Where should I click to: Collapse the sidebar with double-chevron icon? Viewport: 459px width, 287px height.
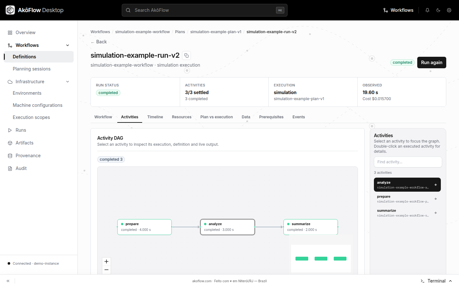tap(8, 281)
